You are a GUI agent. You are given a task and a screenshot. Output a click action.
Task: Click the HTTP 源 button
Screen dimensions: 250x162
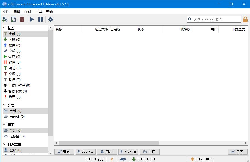click(x=128, y=151)
